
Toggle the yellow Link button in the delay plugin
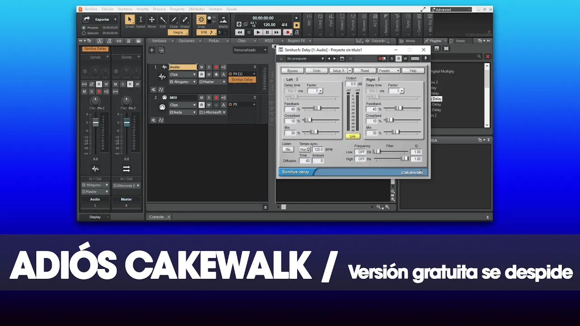(x=353, y=136)
